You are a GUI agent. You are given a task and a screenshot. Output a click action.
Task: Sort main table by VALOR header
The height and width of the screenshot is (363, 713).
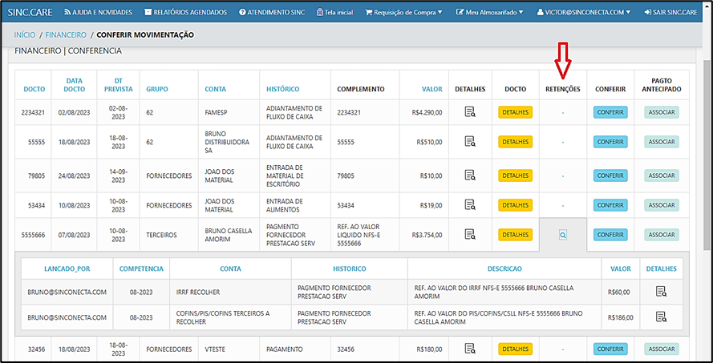pyautogui.click(x=432, y=89)
